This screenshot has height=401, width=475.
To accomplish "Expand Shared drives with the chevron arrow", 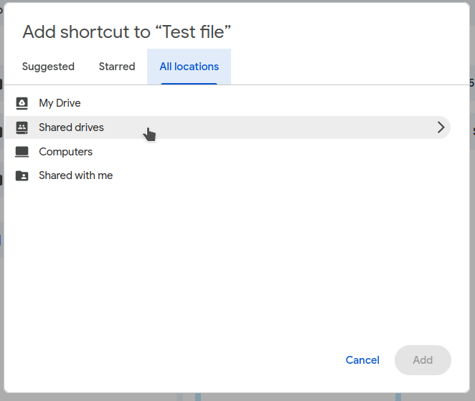I will [441, 127].
